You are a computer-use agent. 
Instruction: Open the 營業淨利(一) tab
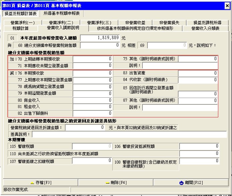coord(23,23)
